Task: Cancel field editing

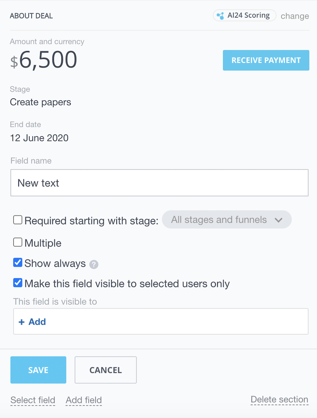Action: pos(106,370)
